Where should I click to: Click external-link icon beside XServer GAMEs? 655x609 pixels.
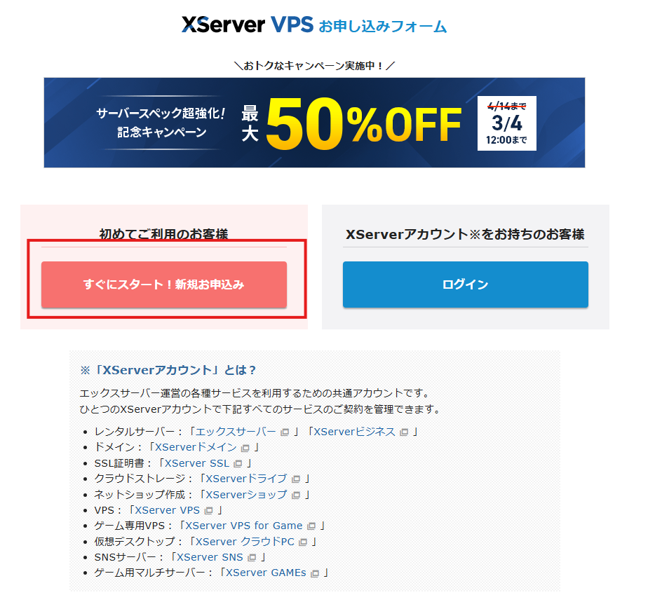coord(315,573)
